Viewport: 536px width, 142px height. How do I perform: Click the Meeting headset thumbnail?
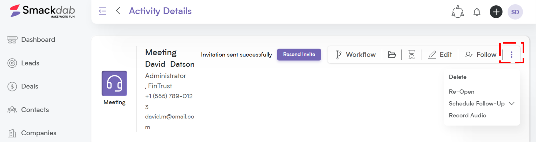click(114, 83)
